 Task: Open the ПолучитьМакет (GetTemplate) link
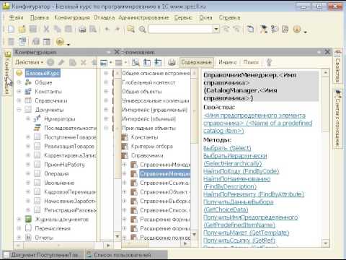[246, 233]
